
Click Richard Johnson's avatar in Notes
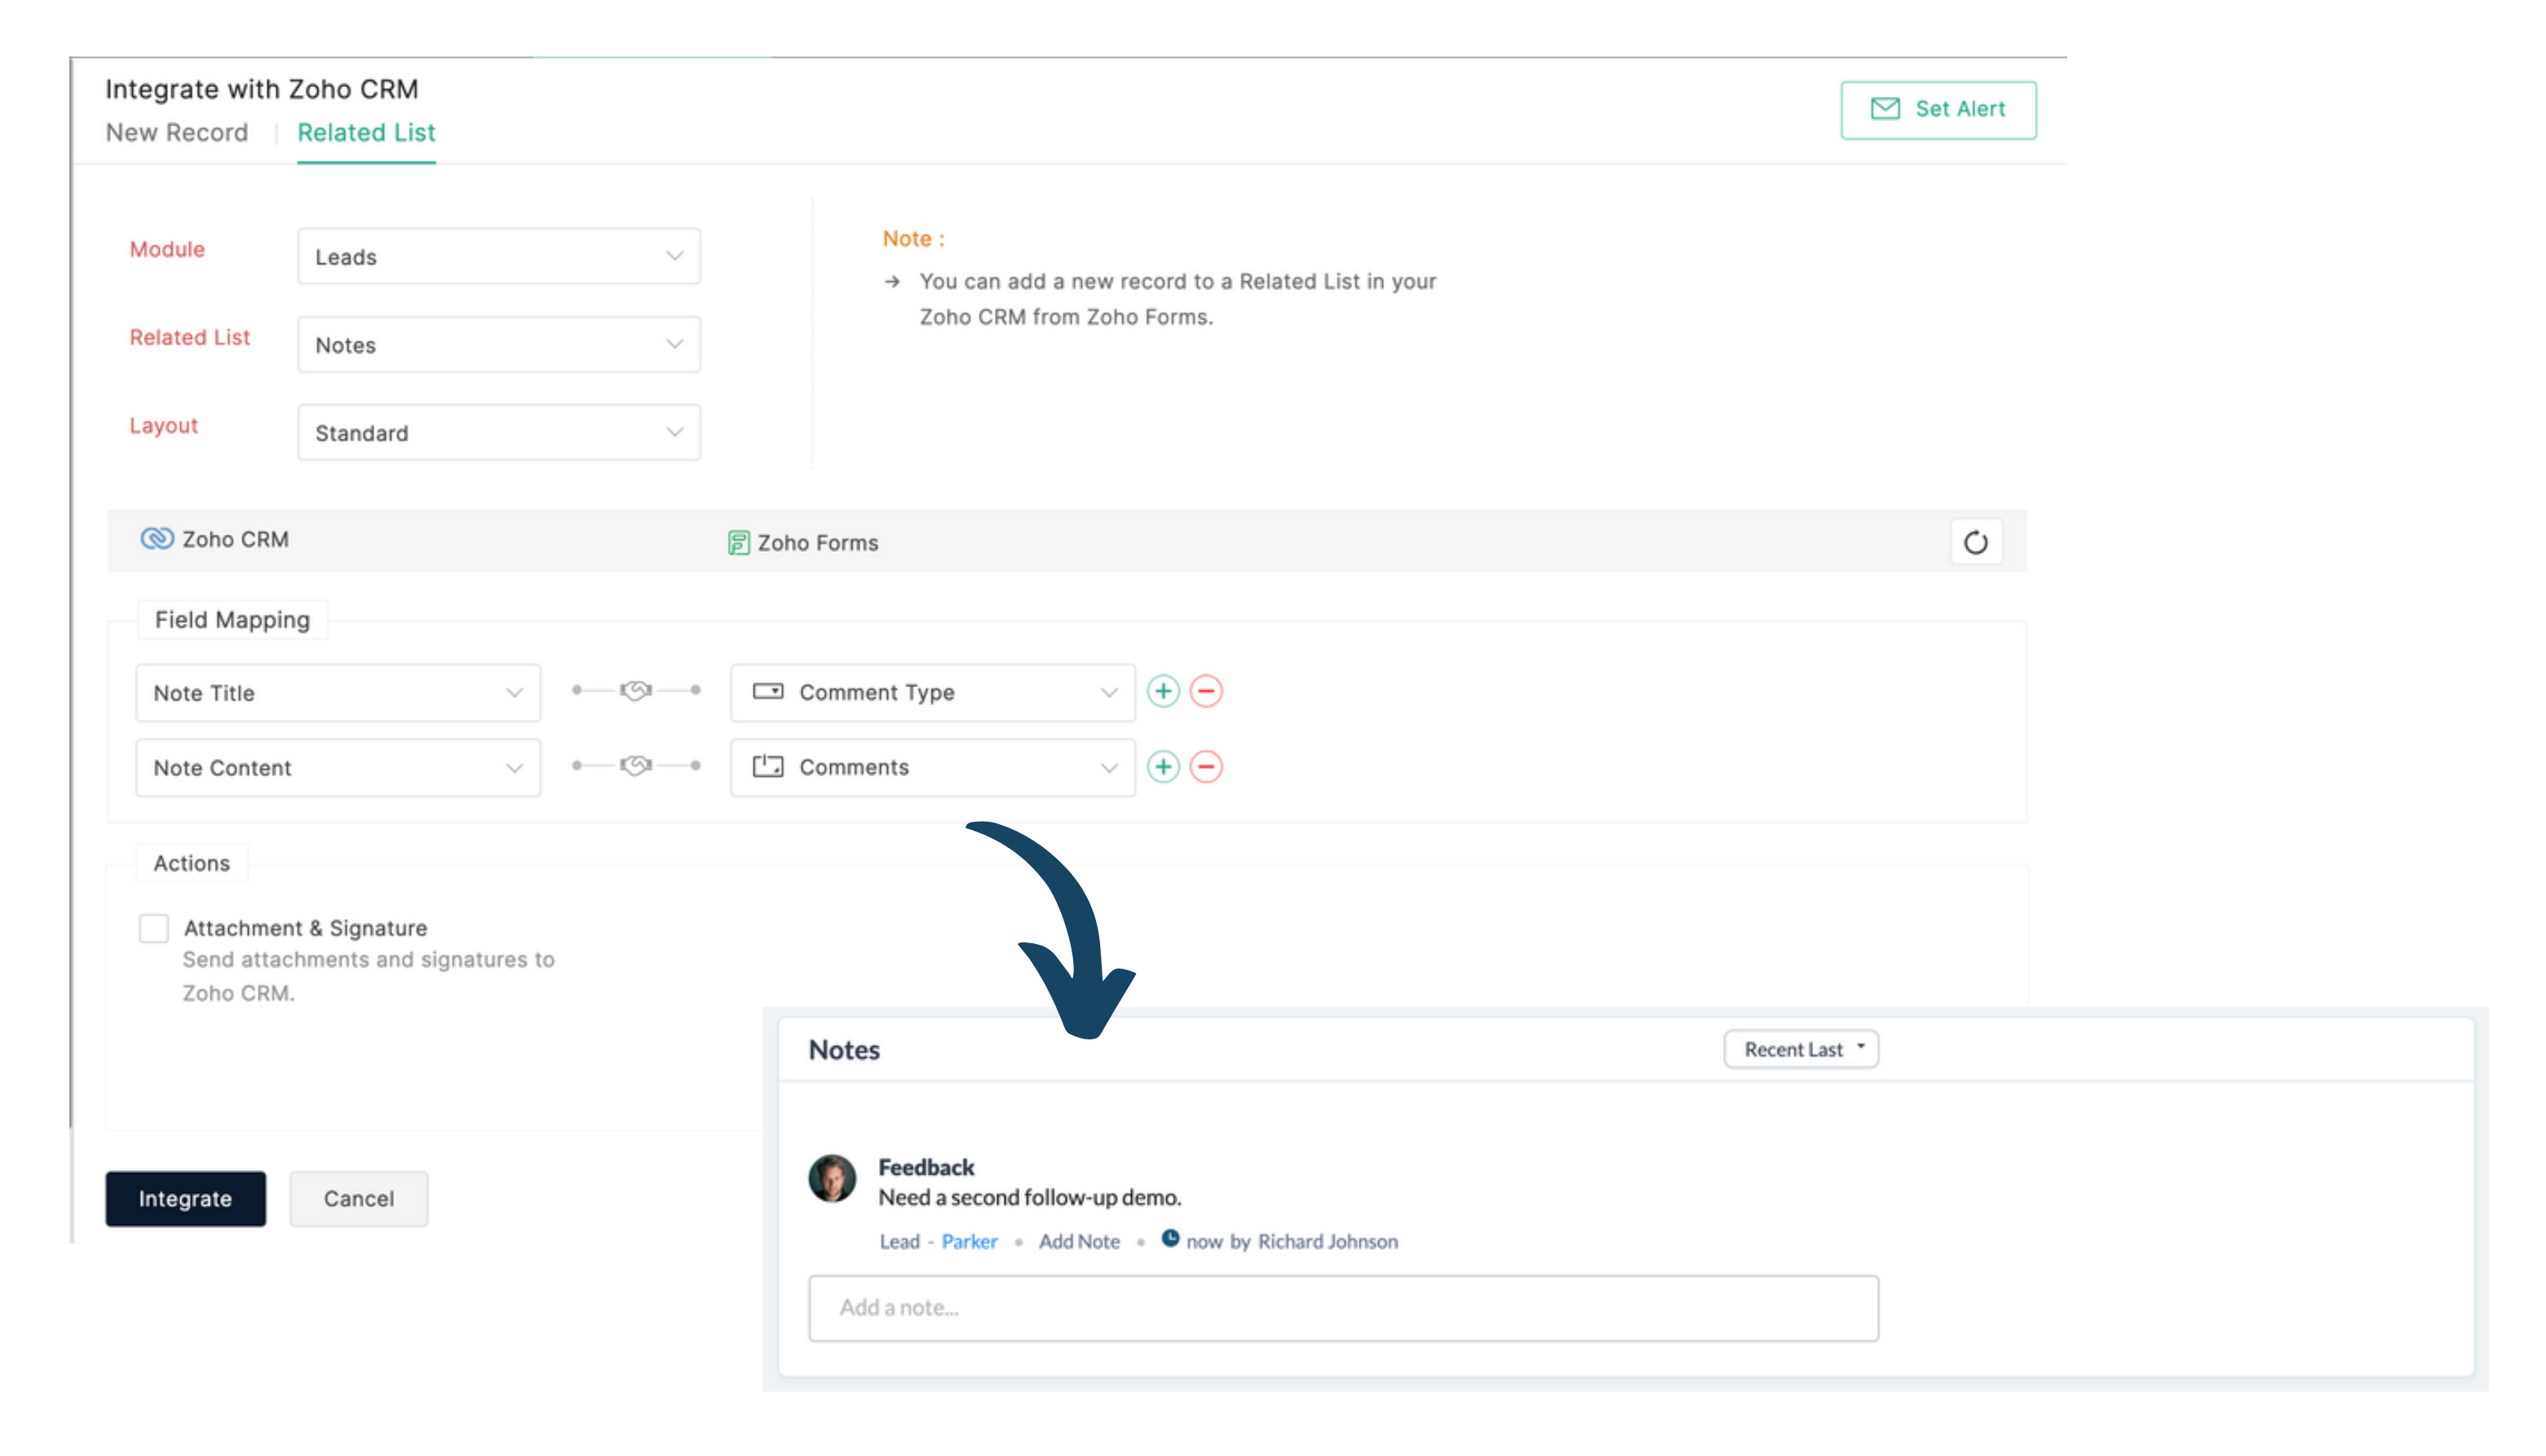tap(832, 1179)
